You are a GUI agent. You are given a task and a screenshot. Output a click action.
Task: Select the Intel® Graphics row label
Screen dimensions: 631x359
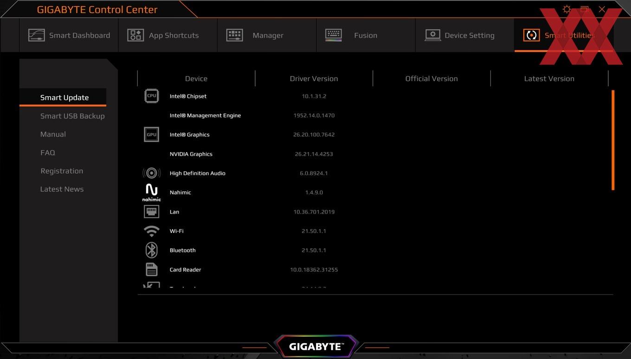tap(189, 134)
